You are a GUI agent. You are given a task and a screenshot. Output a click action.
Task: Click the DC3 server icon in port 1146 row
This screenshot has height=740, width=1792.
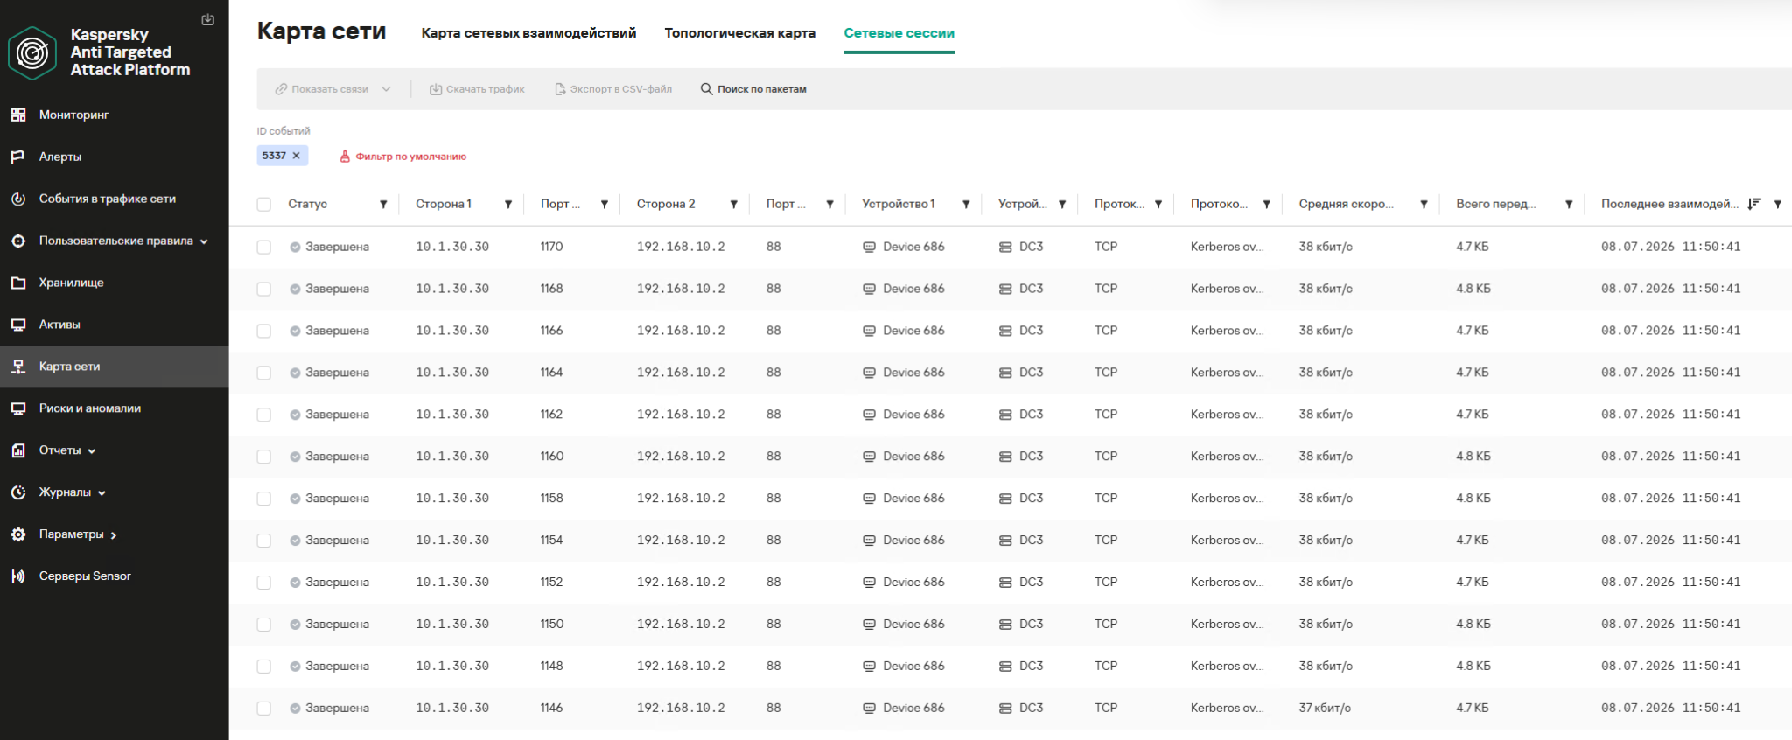click(1005, 709)
